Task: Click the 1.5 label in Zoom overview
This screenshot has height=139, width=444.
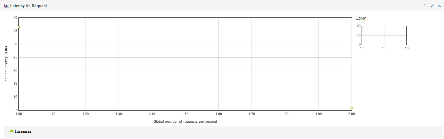Action: point(384,48)
